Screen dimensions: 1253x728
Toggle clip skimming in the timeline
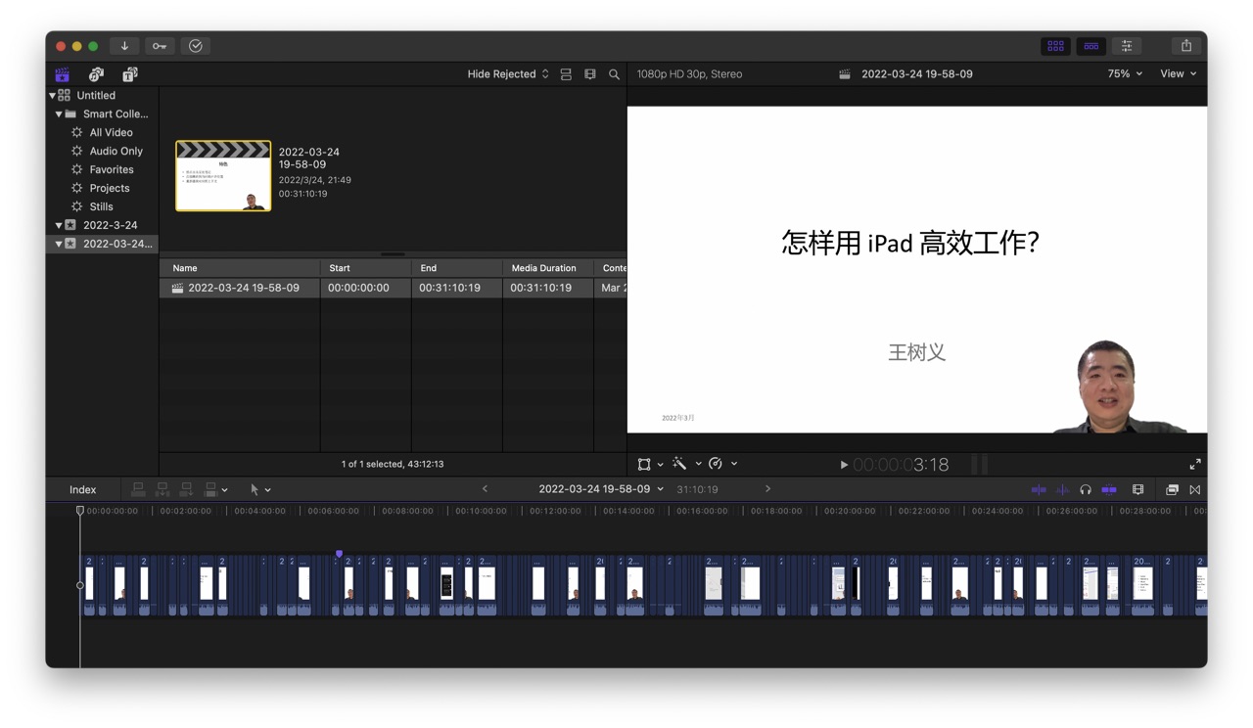coord(1038,489)
